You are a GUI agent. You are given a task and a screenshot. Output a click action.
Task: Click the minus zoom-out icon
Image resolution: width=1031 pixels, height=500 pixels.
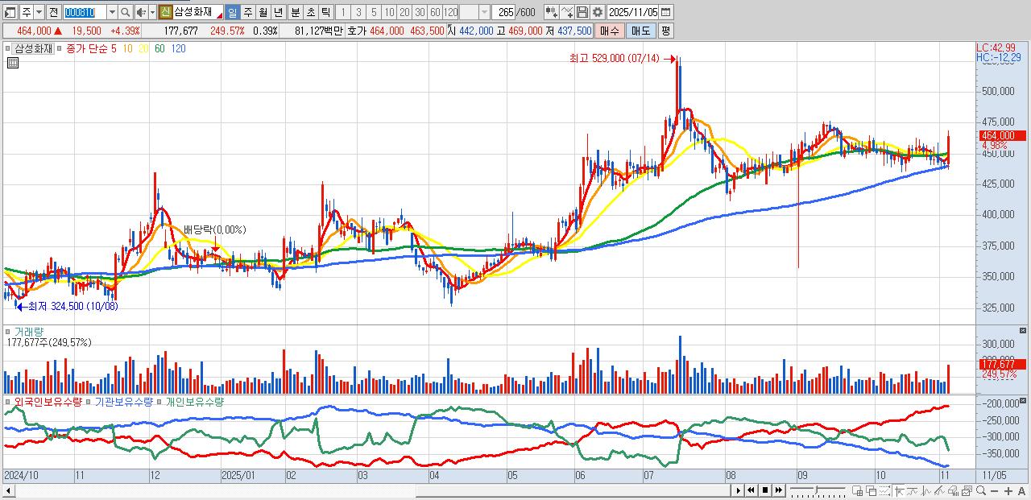tap(995, 490)
